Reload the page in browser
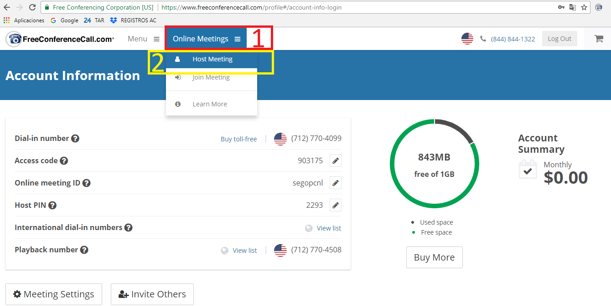611x306 pixels. pyautogui.click(x=32, y=7)
